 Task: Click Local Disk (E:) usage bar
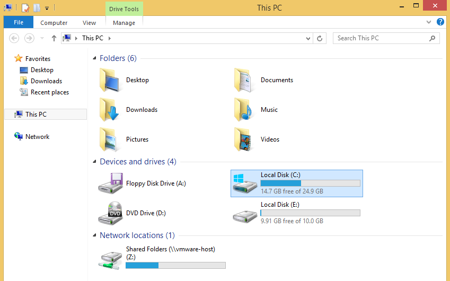pos(310,213)
